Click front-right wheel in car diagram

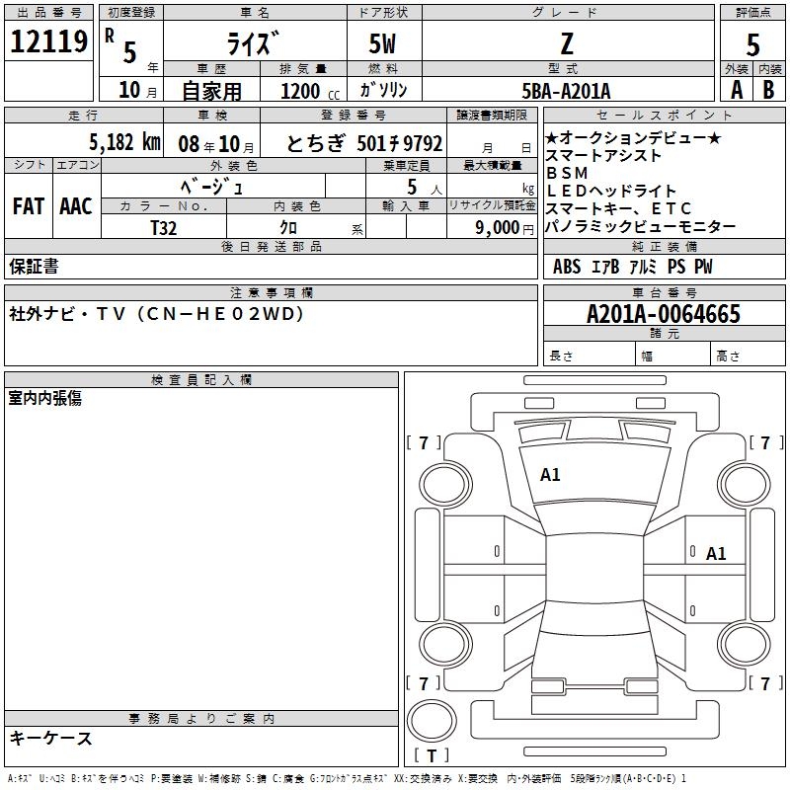[x=745, y=486]
